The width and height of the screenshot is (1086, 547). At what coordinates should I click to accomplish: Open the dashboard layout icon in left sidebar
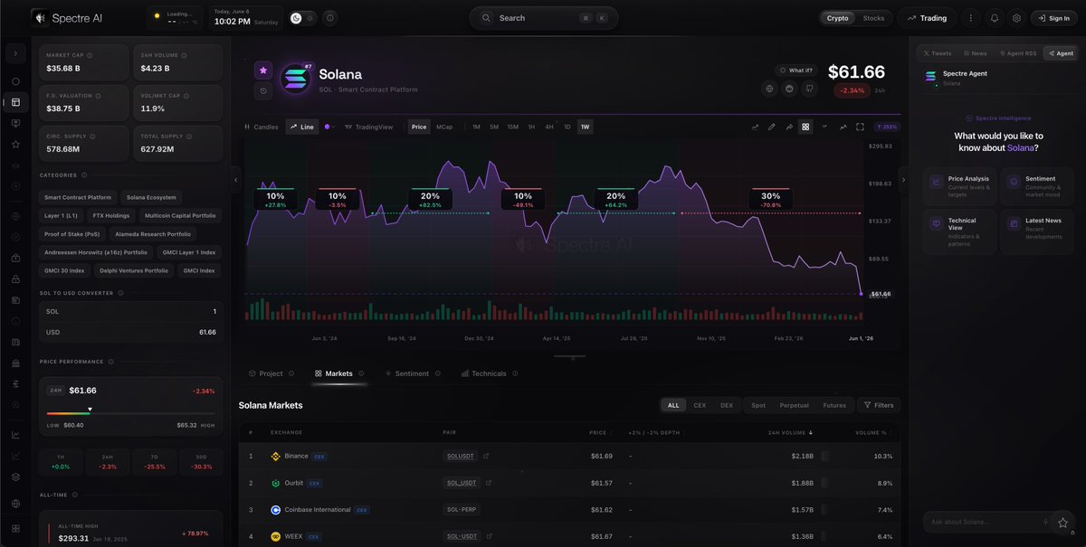pyautogui.click(x=15, y=102)
